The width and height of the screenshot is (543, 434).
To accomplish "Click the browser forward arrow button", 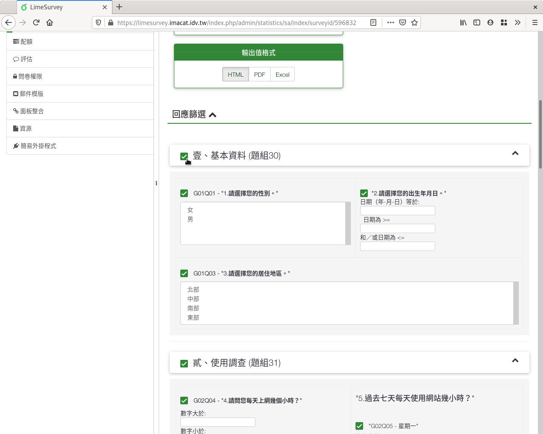I will (x=23, y=22).
